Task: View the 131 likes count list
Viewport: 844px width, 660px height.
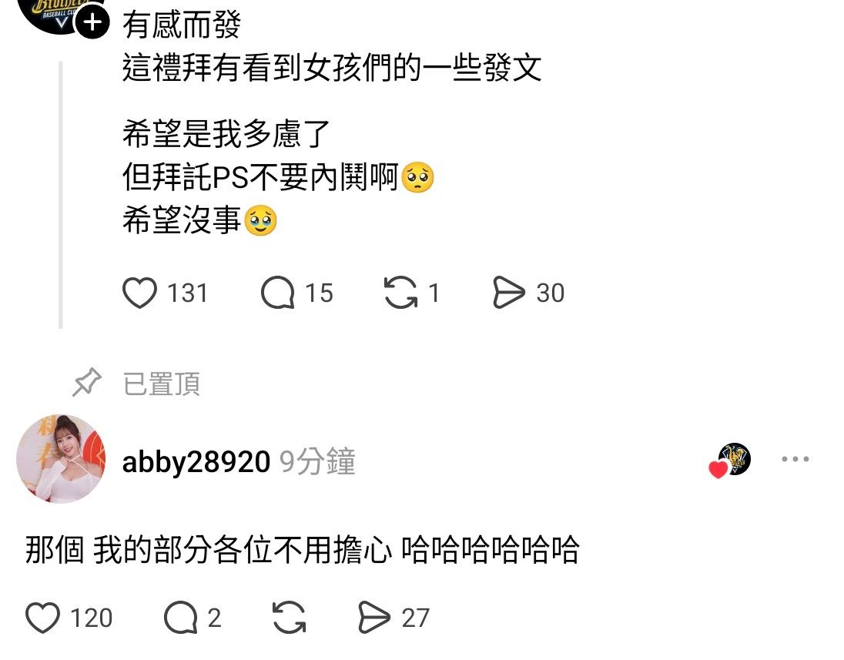Action: click(x=187, y=293)
